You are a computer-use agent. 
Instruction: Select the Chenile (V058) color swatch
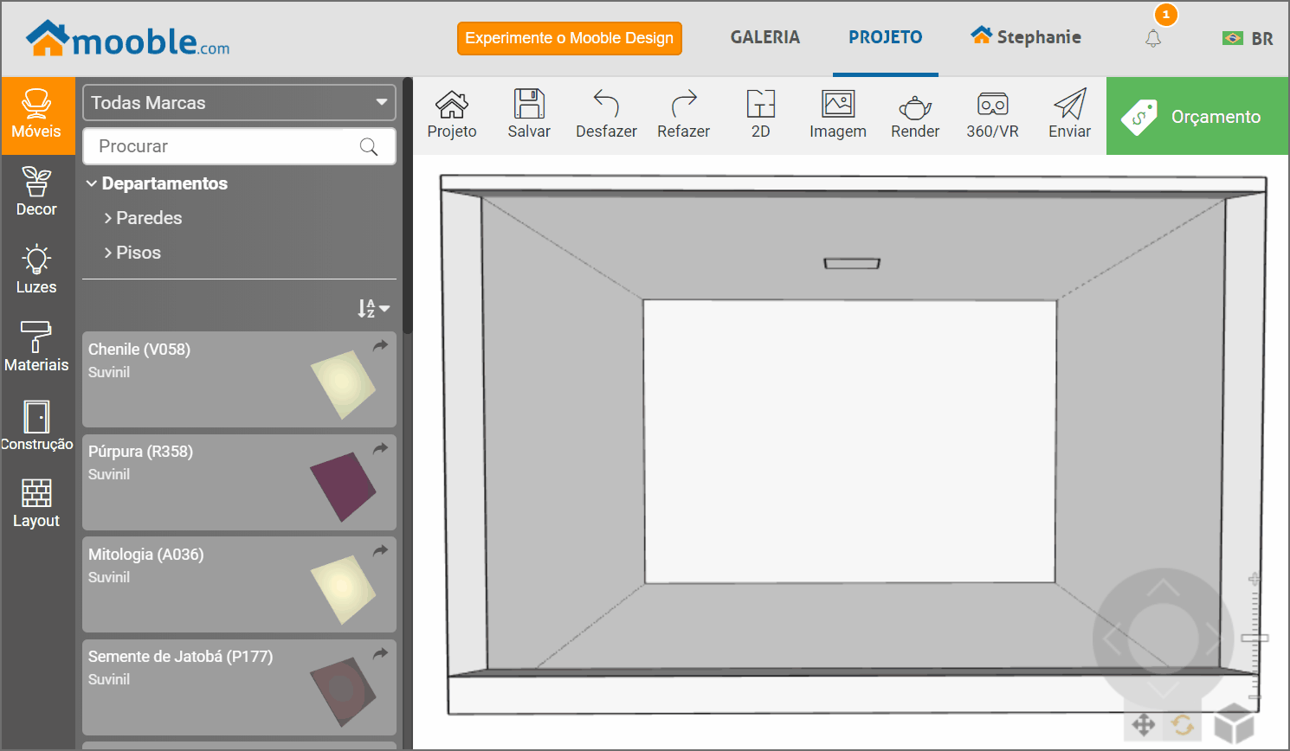(343, 384)
